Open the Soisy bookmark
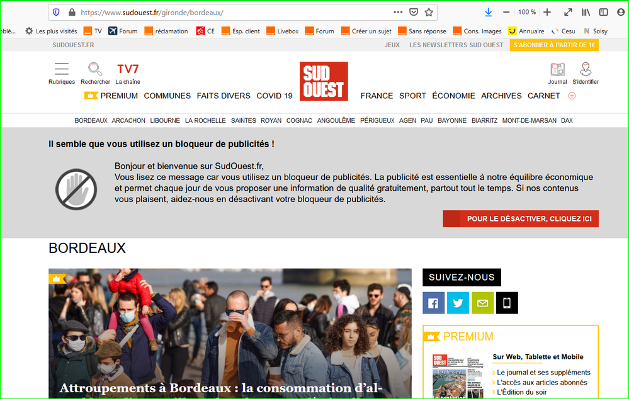The height and width of the screenshot is (399, 629). [595, 31]
